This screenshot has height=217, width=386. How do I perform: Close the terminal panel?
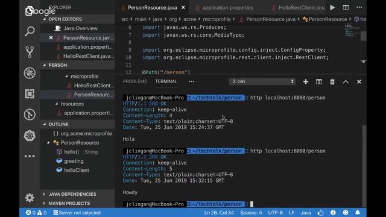point(359,82)
